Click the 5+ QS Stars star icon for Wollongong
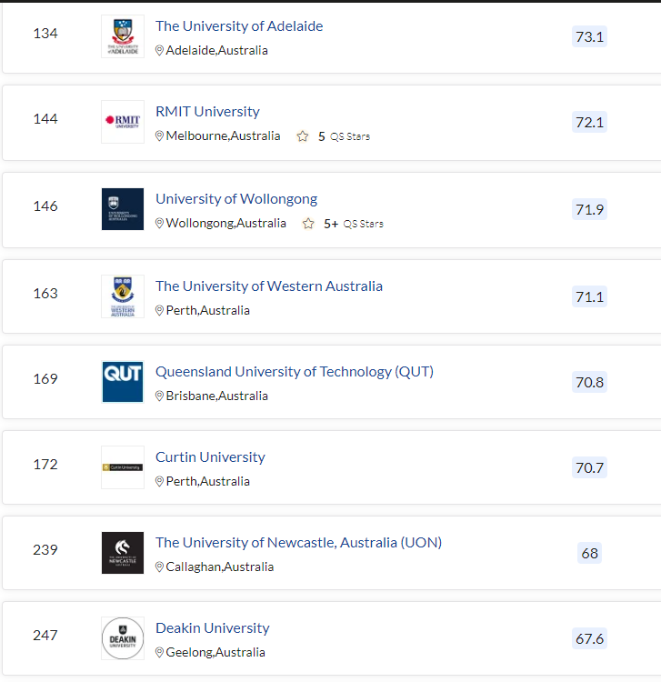 pyautogui.click(x=308, y=224)
